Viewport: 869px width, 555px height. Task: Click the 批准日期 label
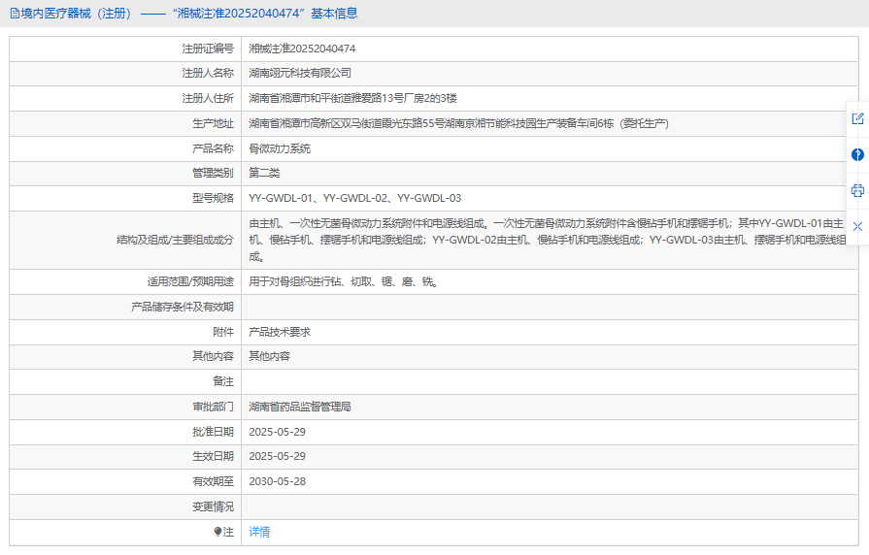tap(213, 432)
